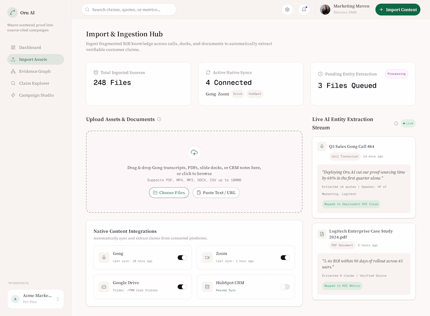
Task: Click the Processing status badge
Action: [396, 74]
